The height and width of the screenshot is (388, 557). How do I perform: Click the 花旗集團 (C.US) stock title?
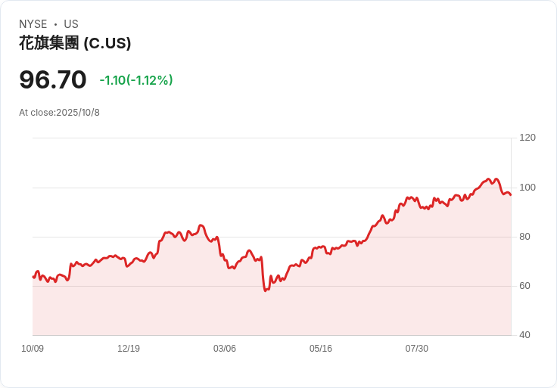tap(75, 43)
